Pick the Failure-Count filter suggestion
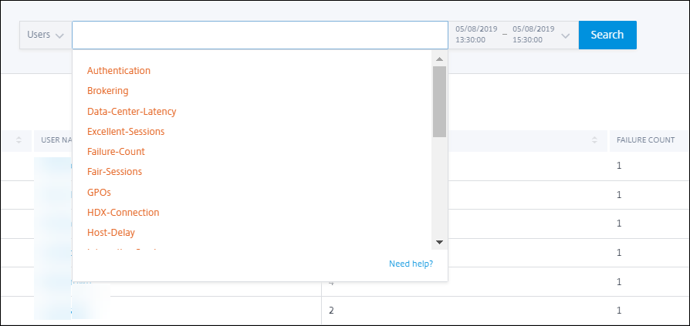 (x=117, y=152)
